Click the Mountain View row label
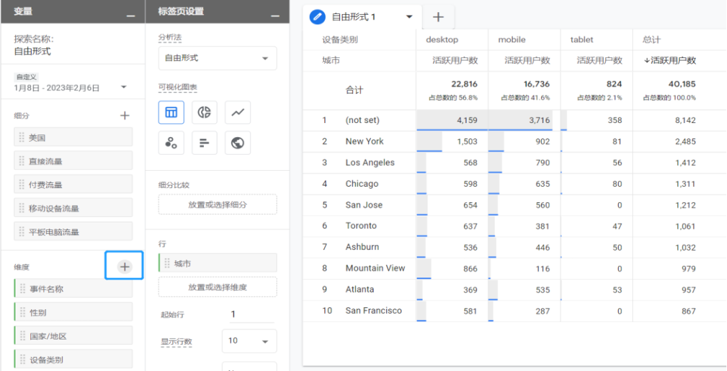 (x=375, y=267)
